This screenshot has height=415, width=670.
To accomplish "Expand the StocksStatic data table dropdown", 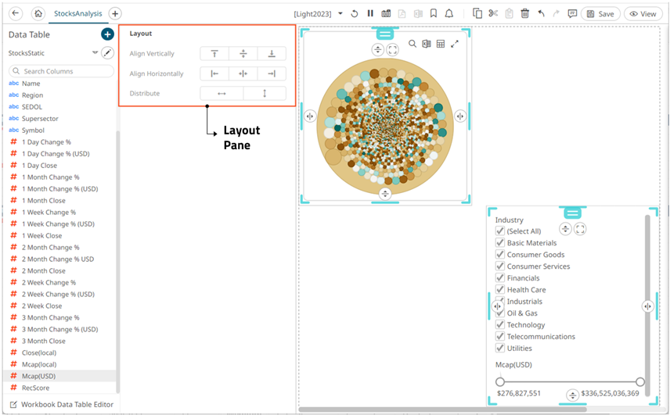I will [95, 53].
